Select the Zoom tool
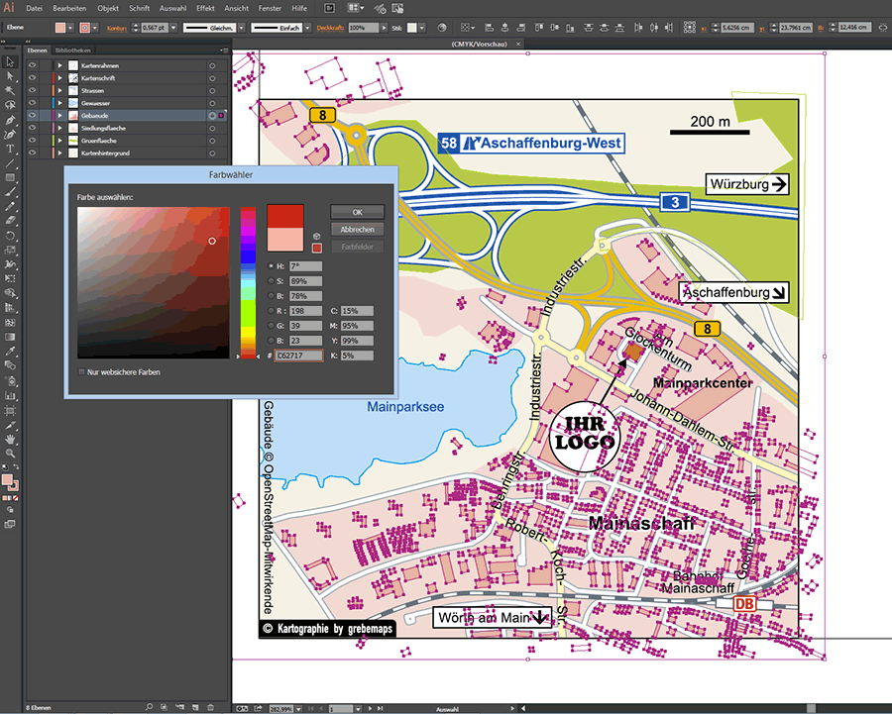 (10, 453)
